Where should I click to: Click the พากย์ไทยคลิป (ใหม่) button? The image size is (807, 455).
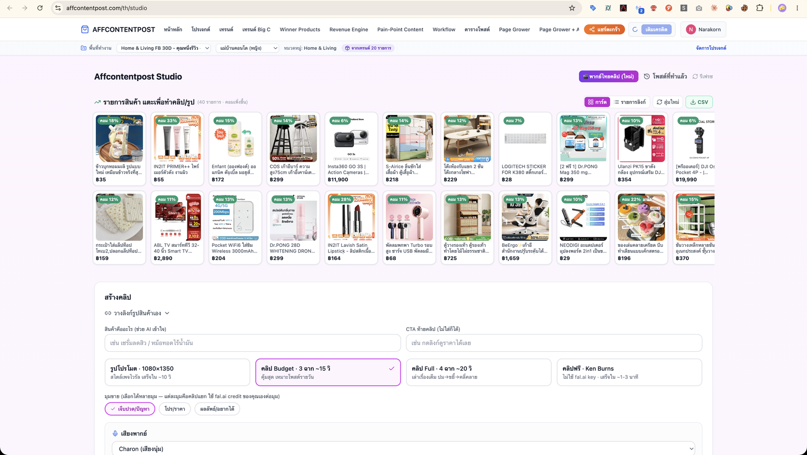(609, 76)
